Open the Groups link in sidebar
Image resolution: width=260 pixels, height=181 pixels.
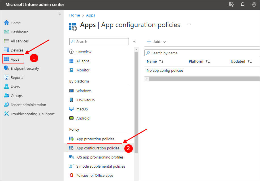(x=16, y=96)
